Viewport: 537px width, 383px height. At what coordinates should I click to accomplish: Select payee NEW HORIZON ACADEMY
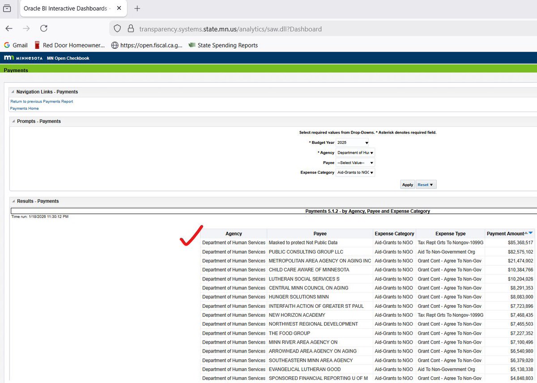(297, 315)
